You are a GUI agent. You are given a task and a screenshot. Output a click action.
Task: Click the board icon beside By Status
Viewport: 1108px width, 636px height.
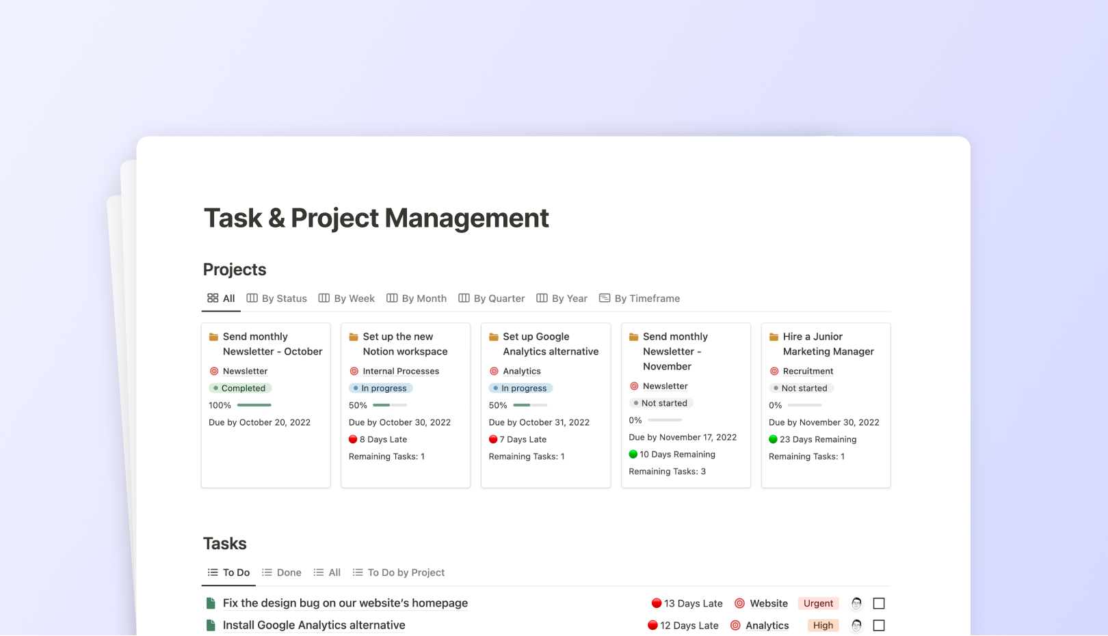252,298
